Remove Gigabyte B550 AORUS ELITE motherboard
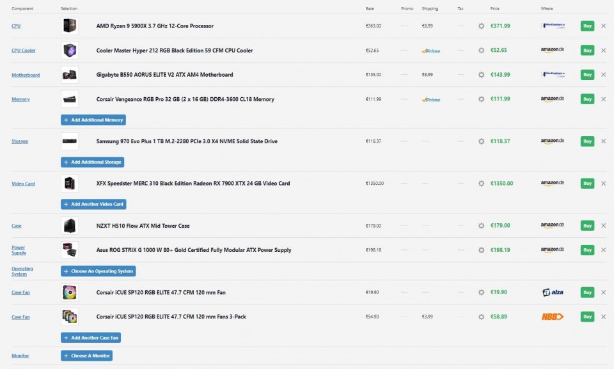The height and width of the screenshot is (369, 614). point(603,74)
